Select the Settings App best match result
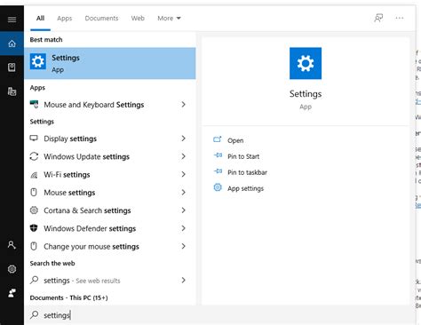Screen dimensions: 421x325 110,63
